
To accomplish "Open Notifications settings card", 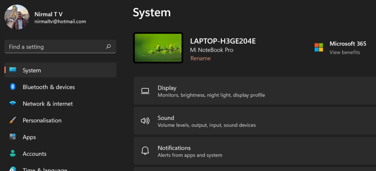I will point(255,151).
